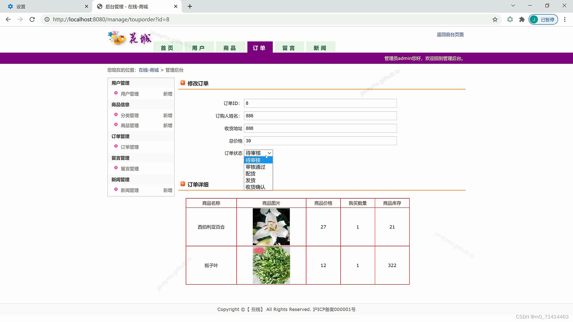
Task: Click the 商品名称 column header
Action: click(211, 203)
